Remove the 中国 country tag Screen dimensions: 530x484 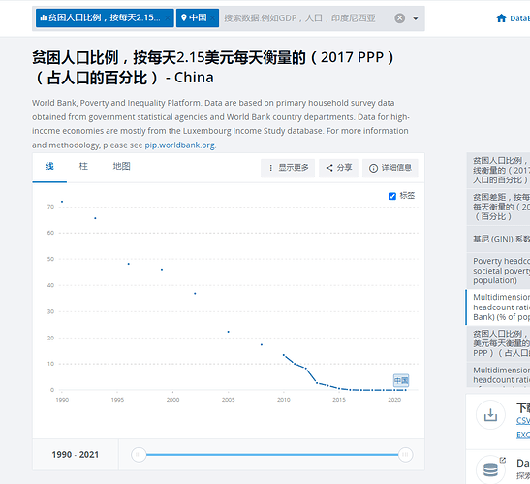[212, 17]
